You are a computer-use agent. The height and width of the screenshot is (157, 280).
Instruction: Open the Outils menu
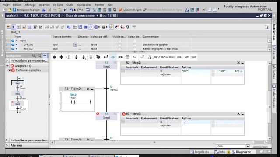(70, 5)
